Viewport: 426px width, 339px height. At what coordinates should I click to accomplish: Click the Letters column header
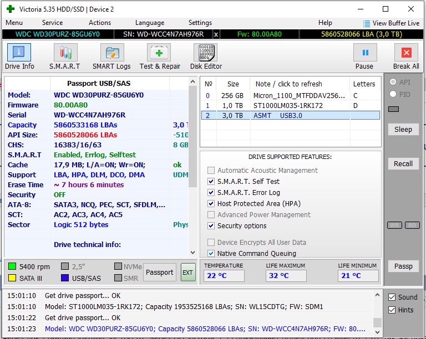point(365,84)
